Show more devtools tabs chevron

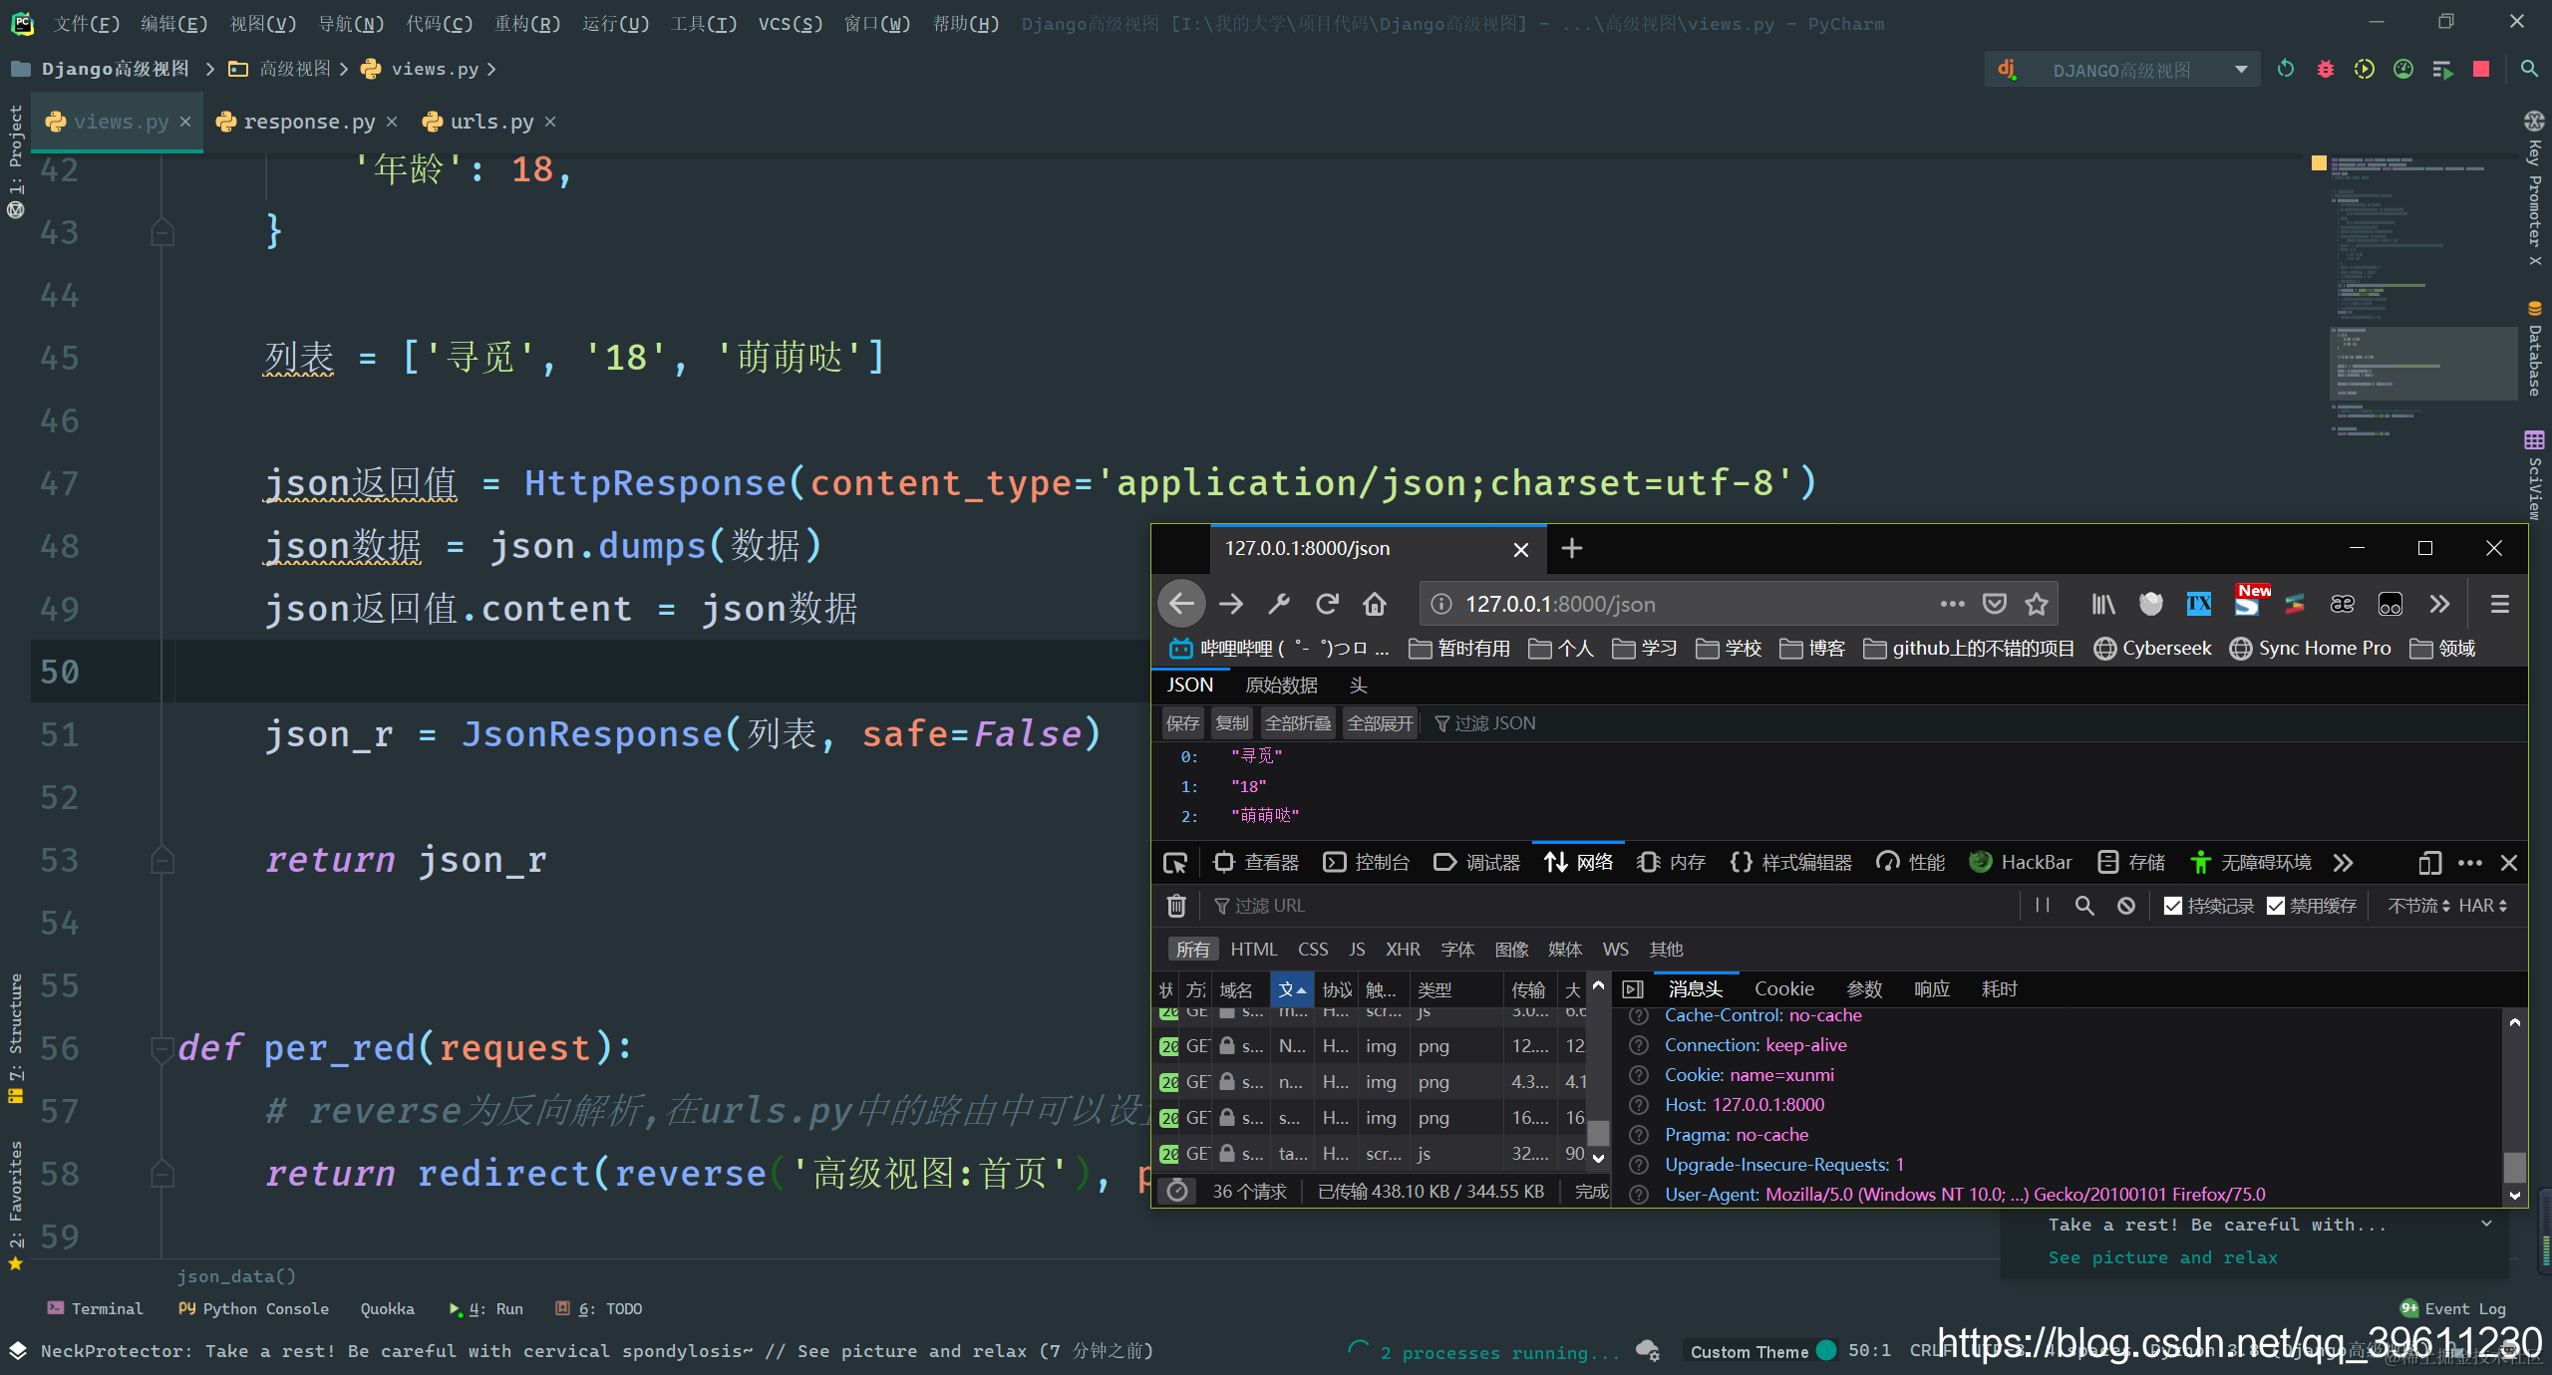pos(2344,863)
